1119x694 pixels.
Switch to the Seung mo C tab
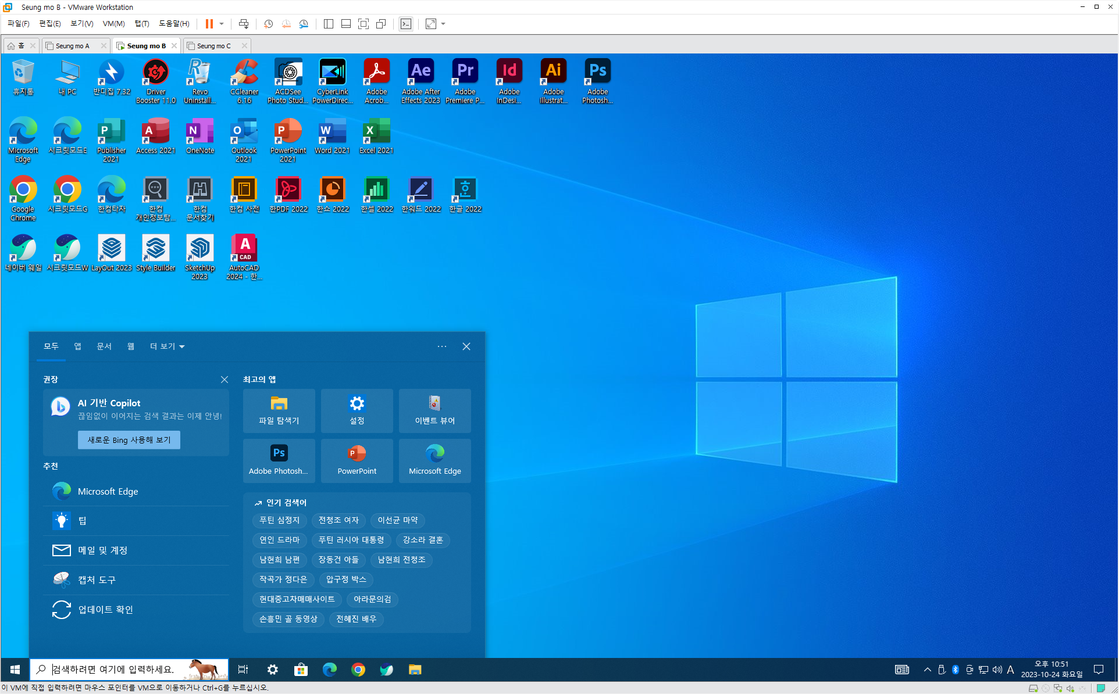pos(213,46)
